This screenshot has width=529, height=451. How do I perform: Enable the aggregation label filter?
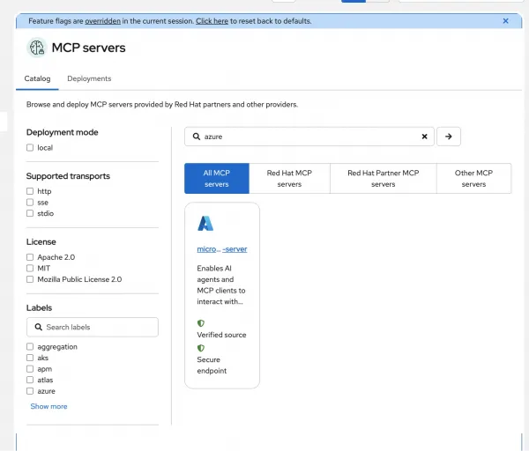pos(30,346)
